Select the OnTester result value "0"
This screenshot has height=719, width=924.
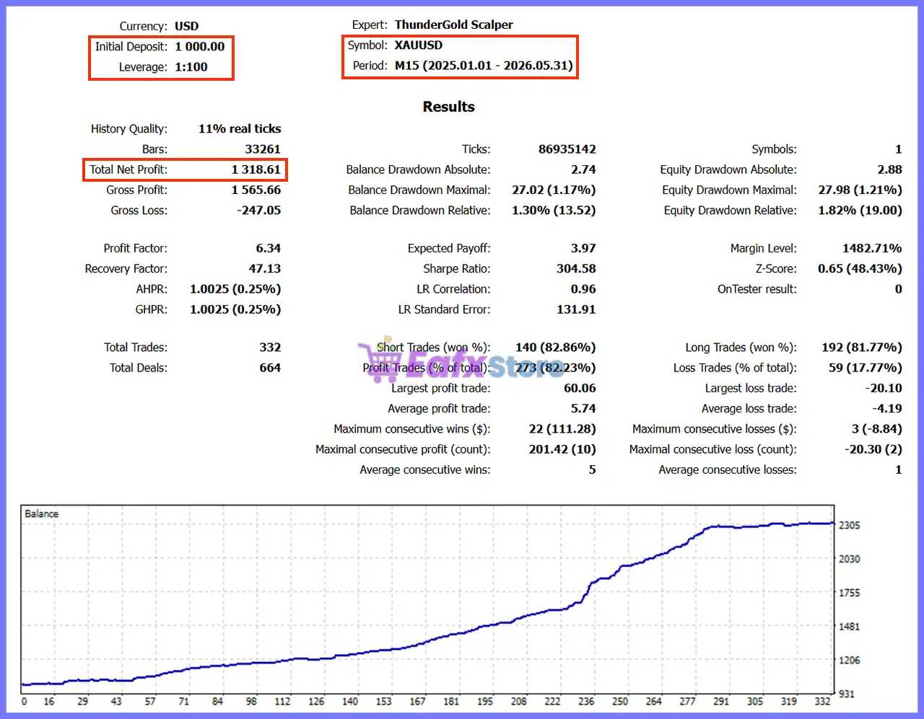click(x=899, y=289)
